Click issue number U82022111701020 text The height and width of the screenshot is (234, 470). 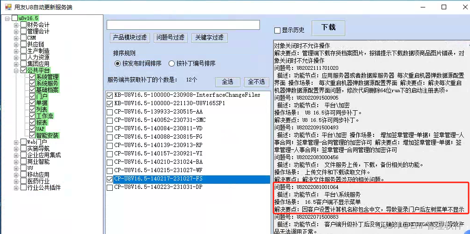coord(318,68)
